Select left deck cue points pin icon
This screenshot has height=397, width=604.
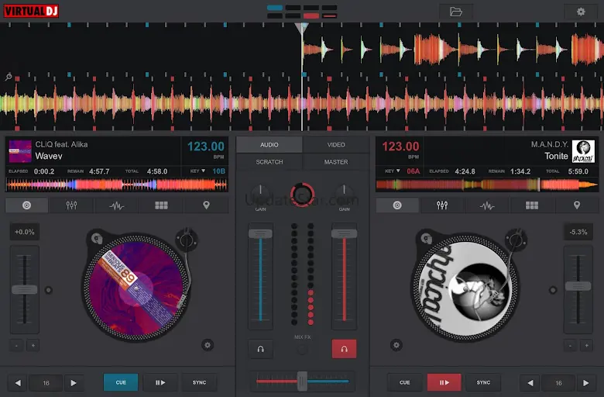[206, 205]
